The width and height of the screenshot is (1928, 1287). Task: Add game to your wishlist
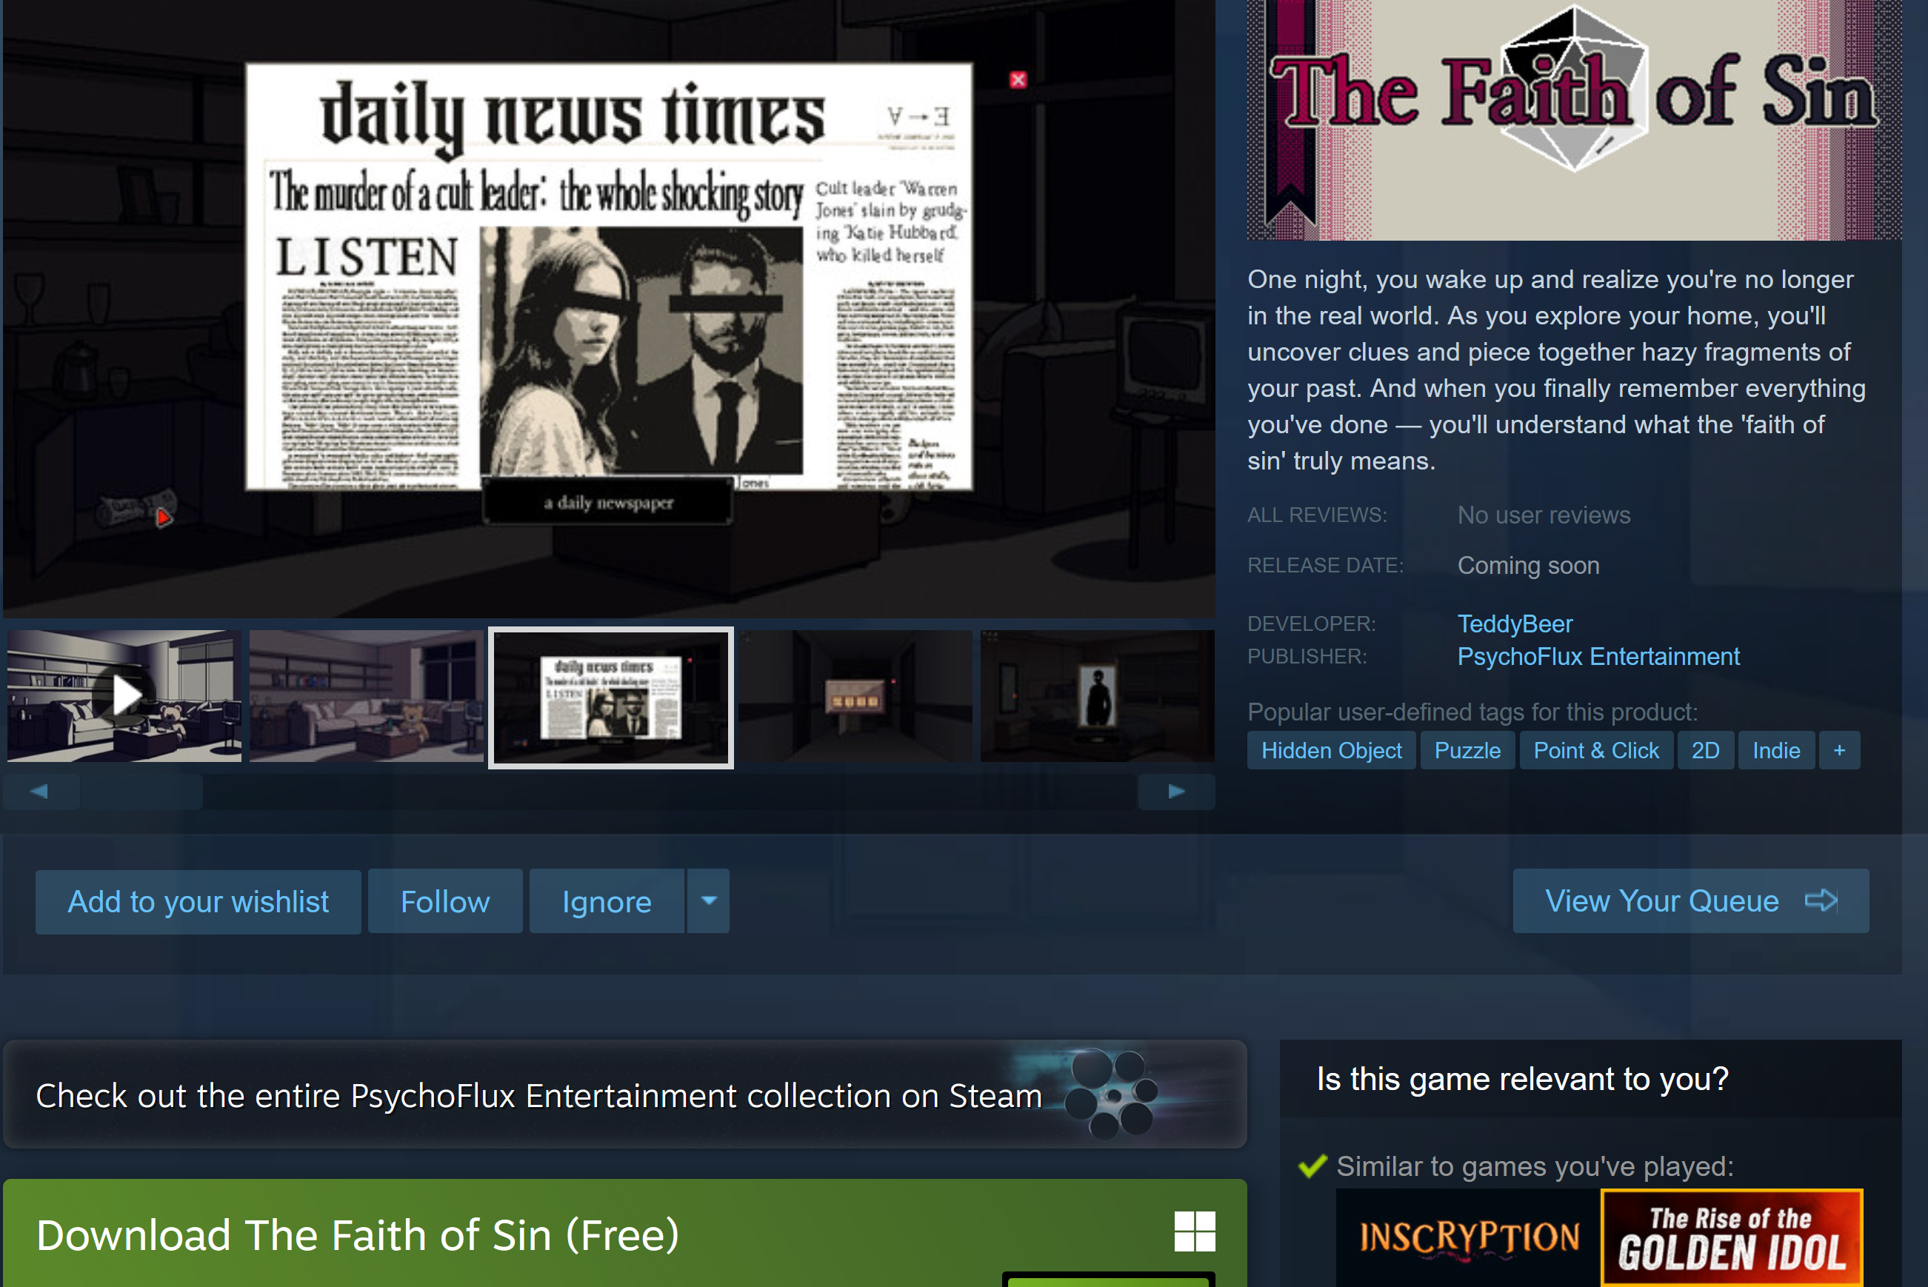coord(198,901)
